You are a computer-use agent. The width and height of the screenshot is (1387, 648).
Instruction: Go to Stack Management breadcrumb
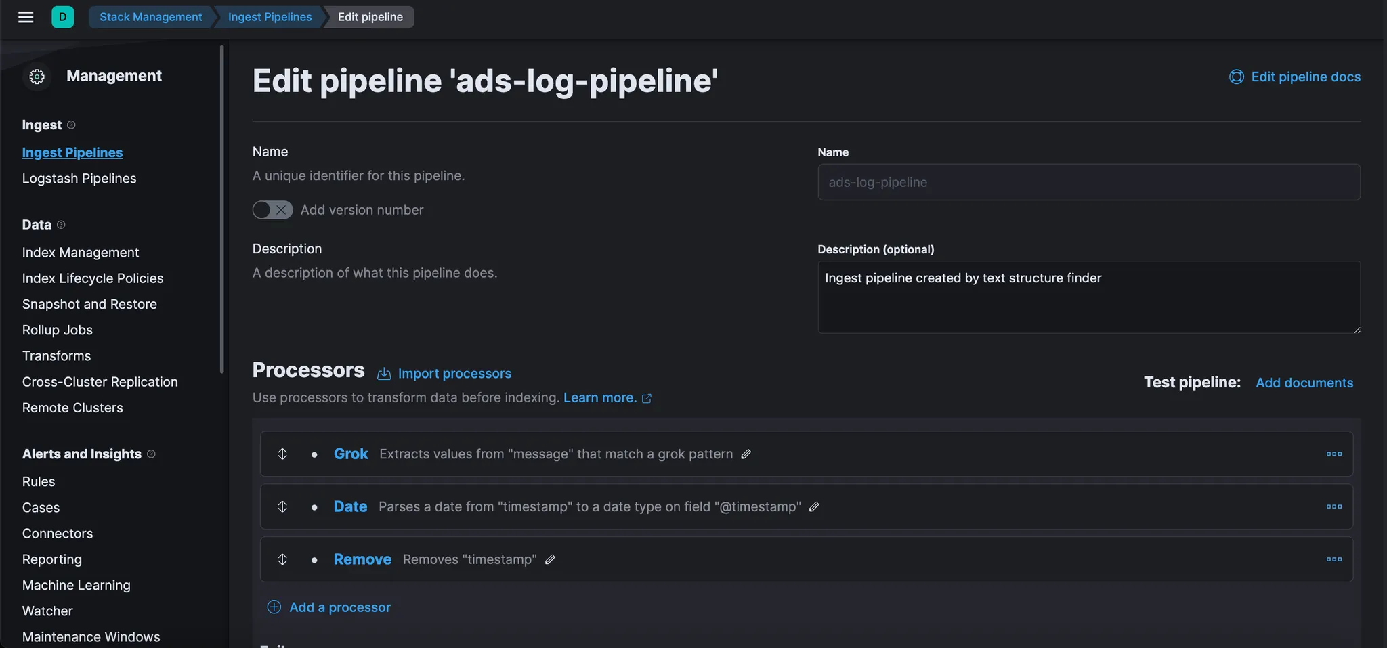pos(150,17)
